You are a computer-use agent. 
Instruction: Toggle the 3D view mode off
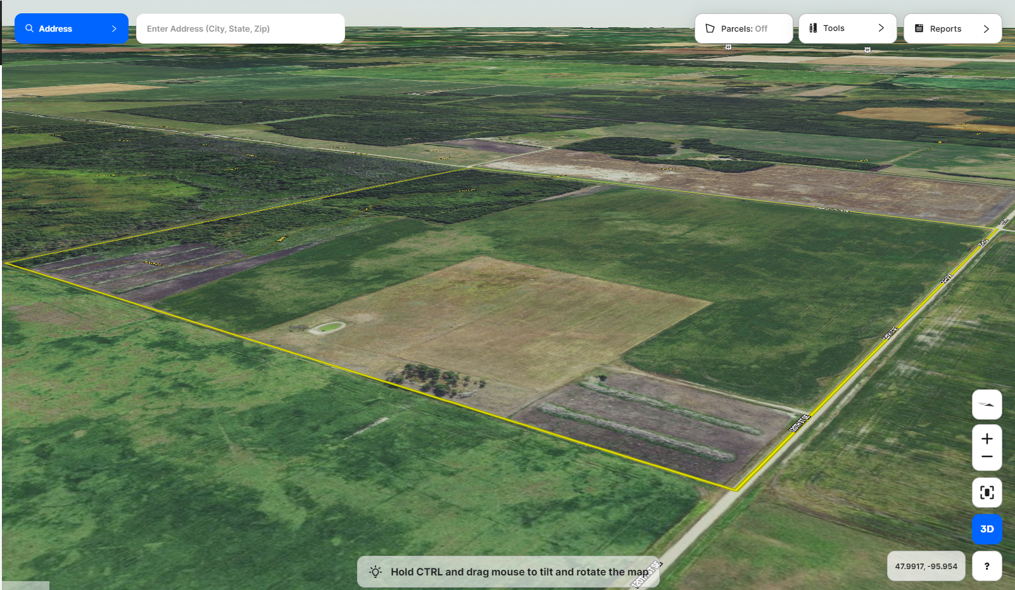(x=987, y=529)
